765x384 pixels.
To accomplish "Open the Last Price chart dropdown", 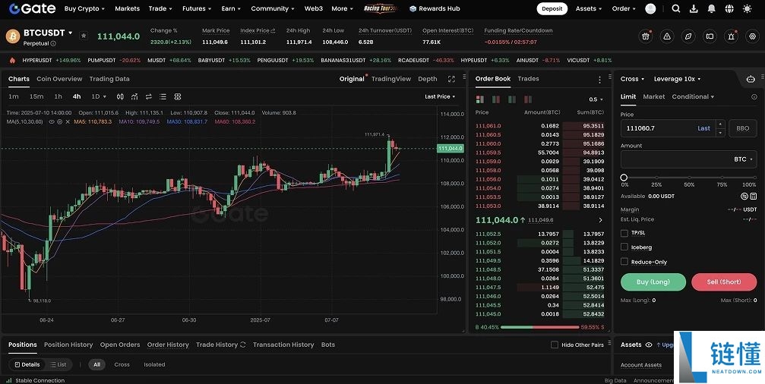I will click(441, 96).
